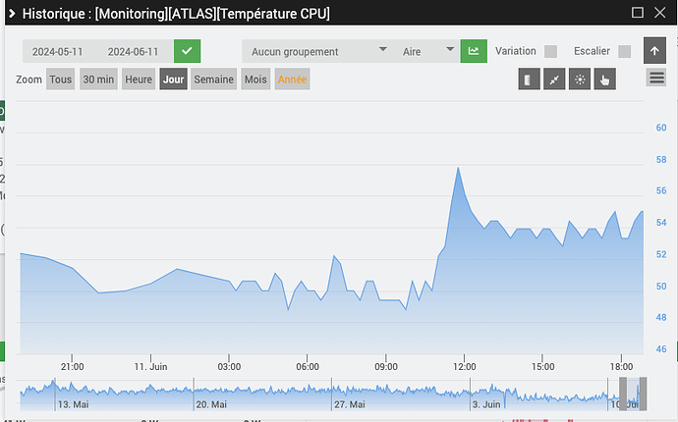
Task: Click the navigator at 13. Mai
Action: click(74, 404)
